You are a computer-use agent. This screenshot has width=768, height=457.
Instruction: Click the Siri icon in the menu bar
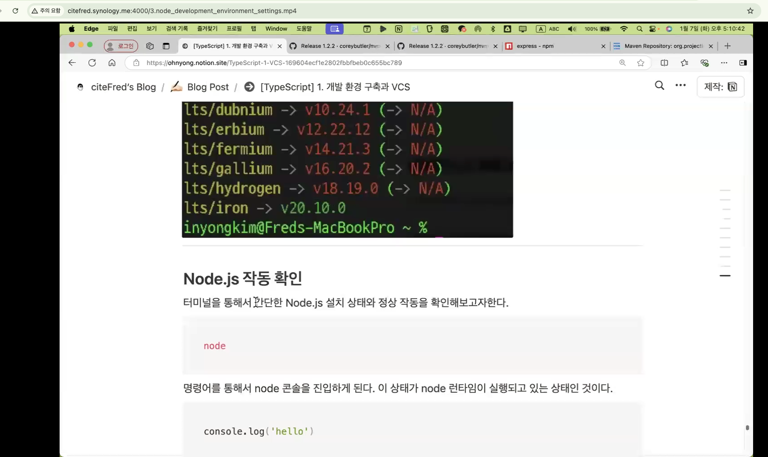(669, 29)
